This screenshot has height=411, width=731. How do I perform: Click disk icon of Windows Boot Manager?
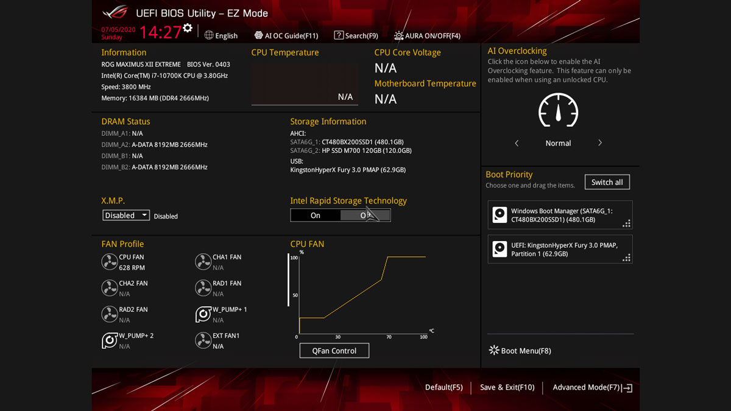tap(500, 215)
